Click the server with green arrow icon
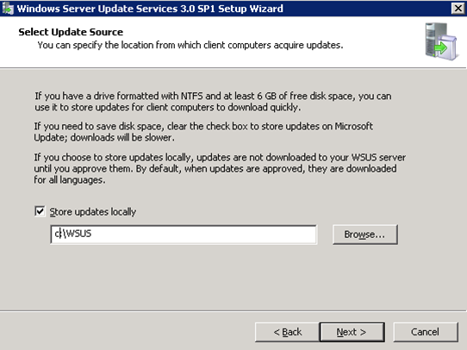Screen dimensions: 467x350 point(441,41)
